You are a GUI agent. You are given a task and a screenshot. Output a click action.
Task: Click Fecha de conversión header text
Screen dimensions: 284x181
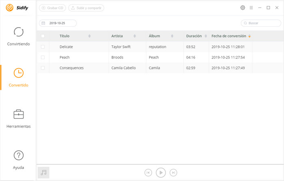click(x=229, y=36)
